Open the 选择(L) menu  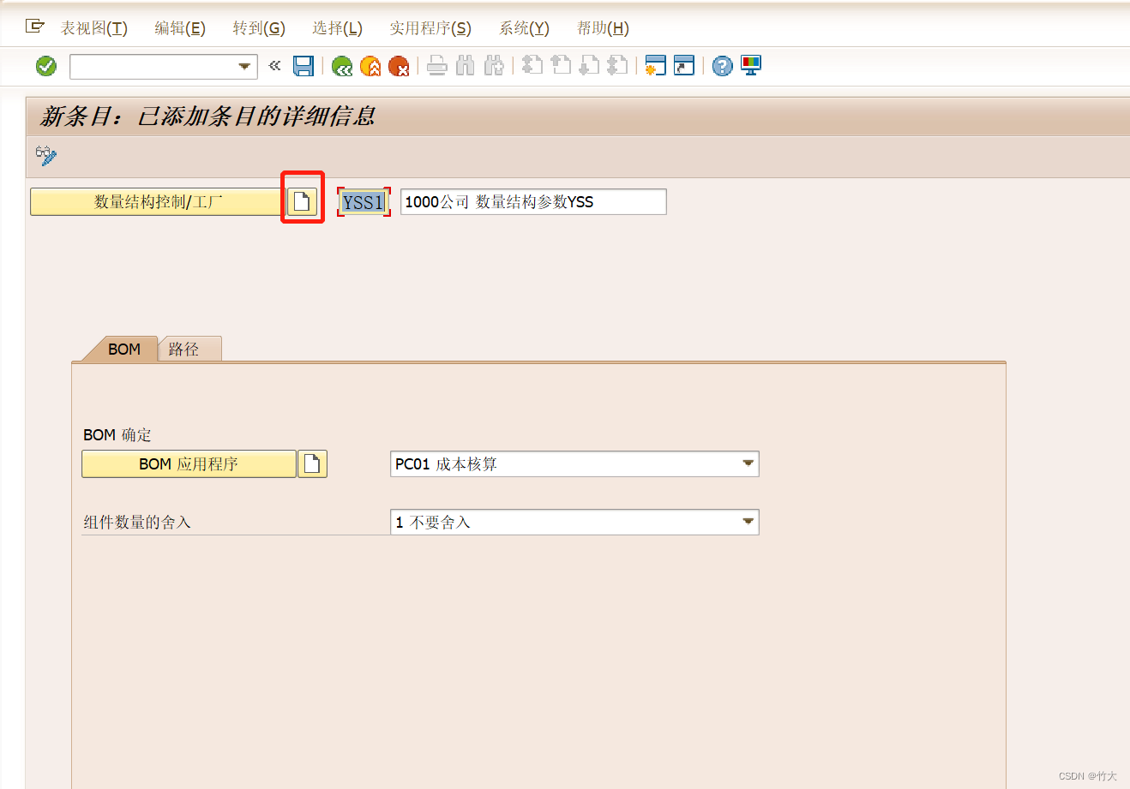tap(337, 28)
